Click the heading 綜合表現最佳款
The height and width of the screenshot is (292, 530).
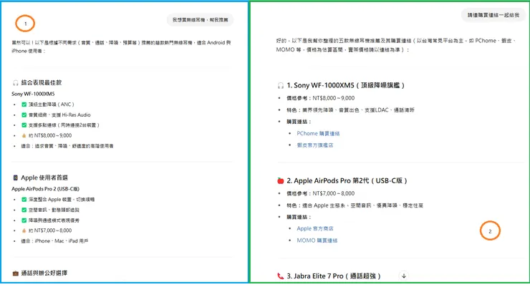42,82
